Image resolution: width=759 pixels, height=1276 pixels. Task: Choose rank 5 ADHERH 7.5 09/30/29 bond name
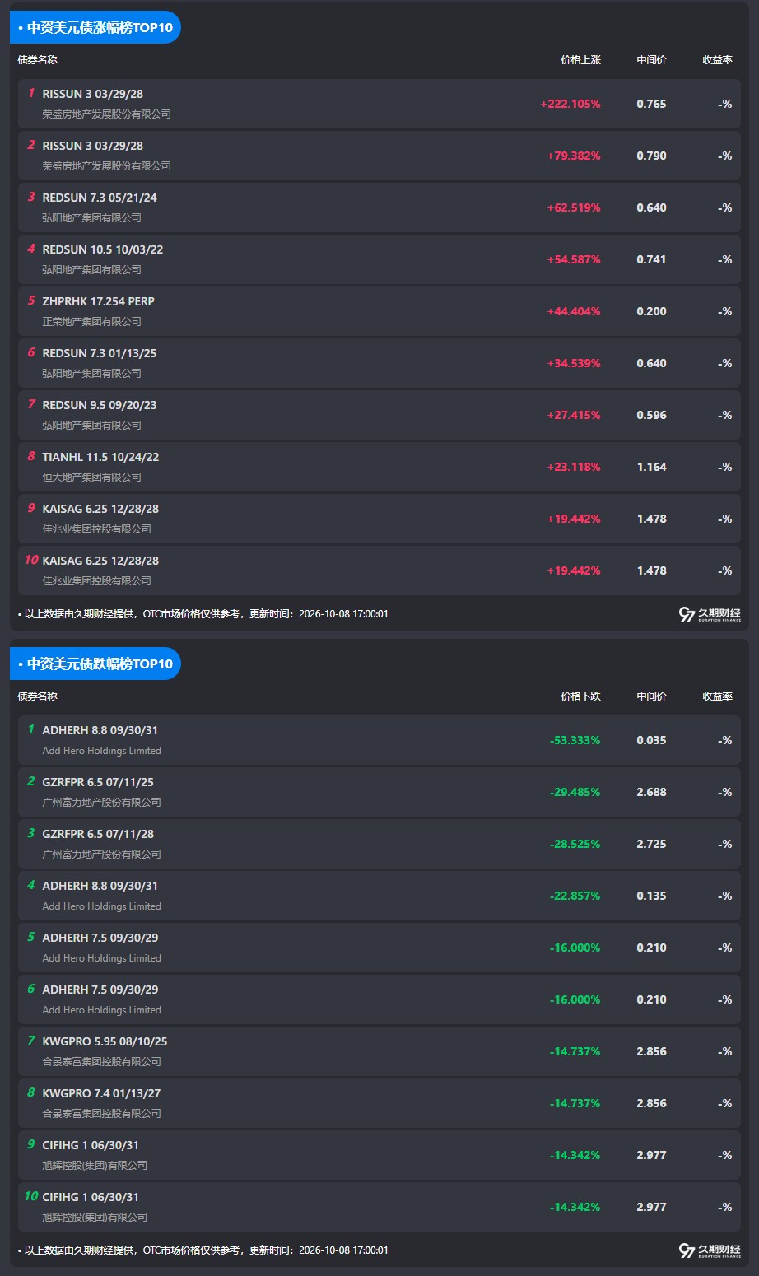pos(100,938)
